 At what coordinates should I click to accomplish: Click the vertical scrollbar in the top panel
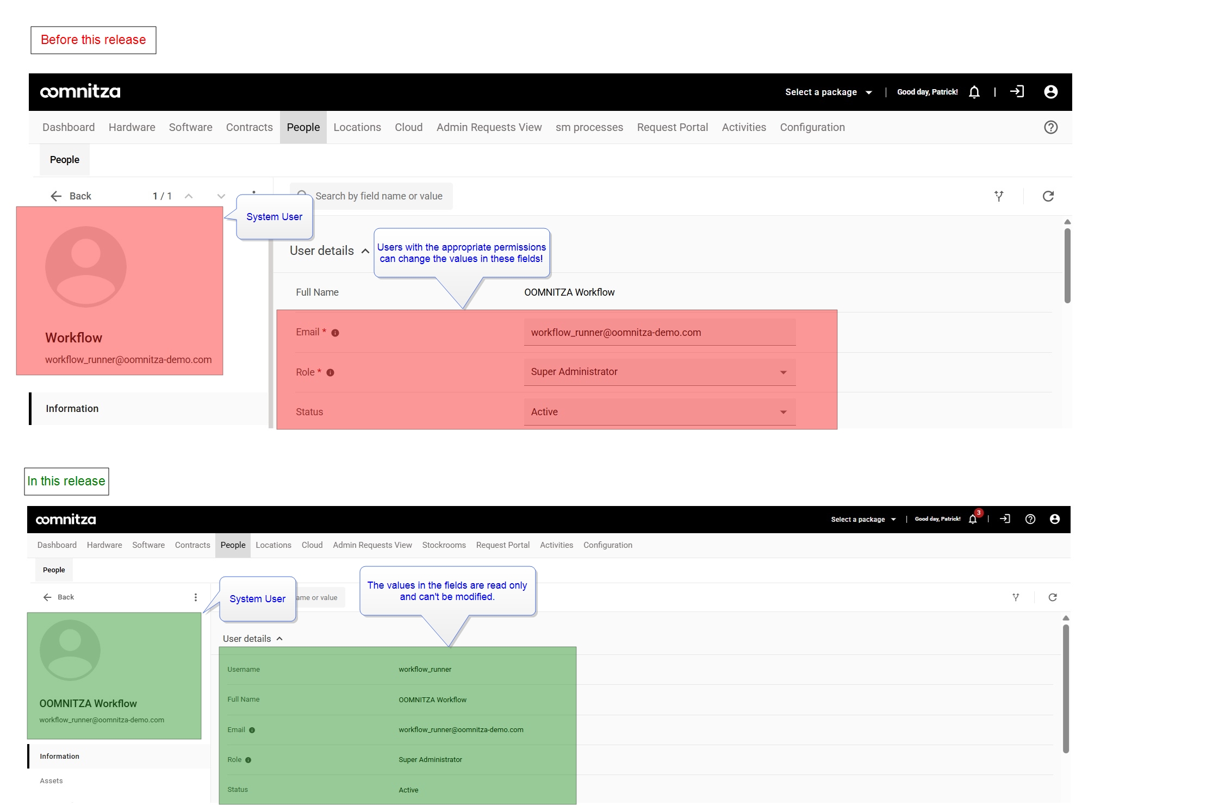coord(1067,265)
